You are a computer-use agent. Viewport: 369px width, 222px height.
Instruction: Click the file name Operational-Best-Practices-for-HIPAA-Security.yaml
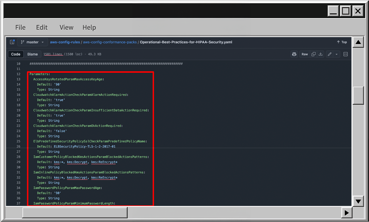pos(186,42)
